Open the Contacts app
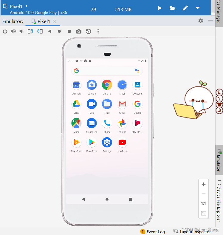The height and width of the screenshot is (235, 223). point(137,87)
